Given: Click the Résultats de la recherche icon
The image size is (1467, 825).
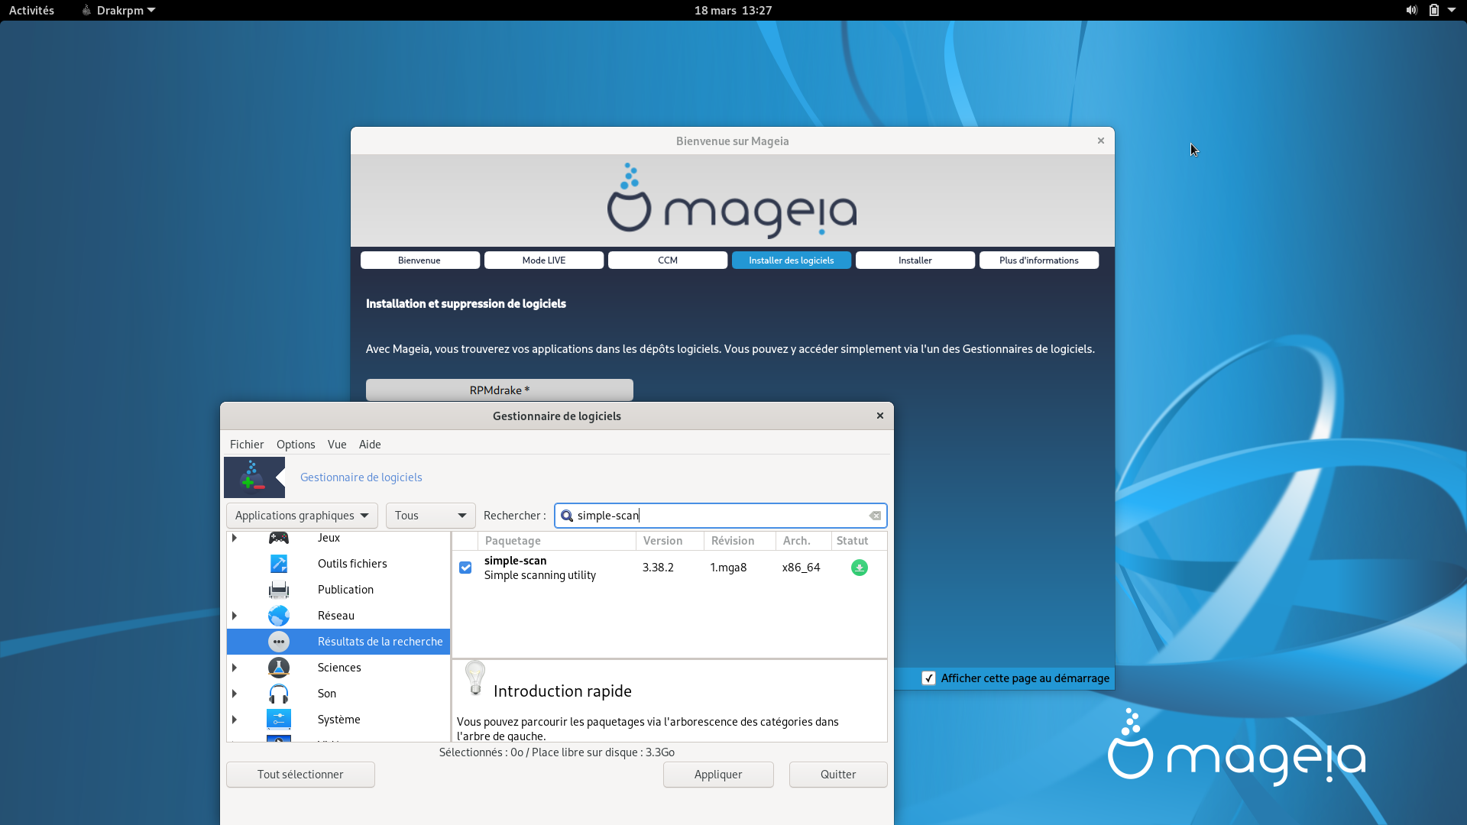Looking at the screenshot, I should pos(278,642).
